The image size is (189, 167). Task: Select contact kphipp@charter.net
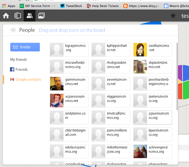click(111, 50)
